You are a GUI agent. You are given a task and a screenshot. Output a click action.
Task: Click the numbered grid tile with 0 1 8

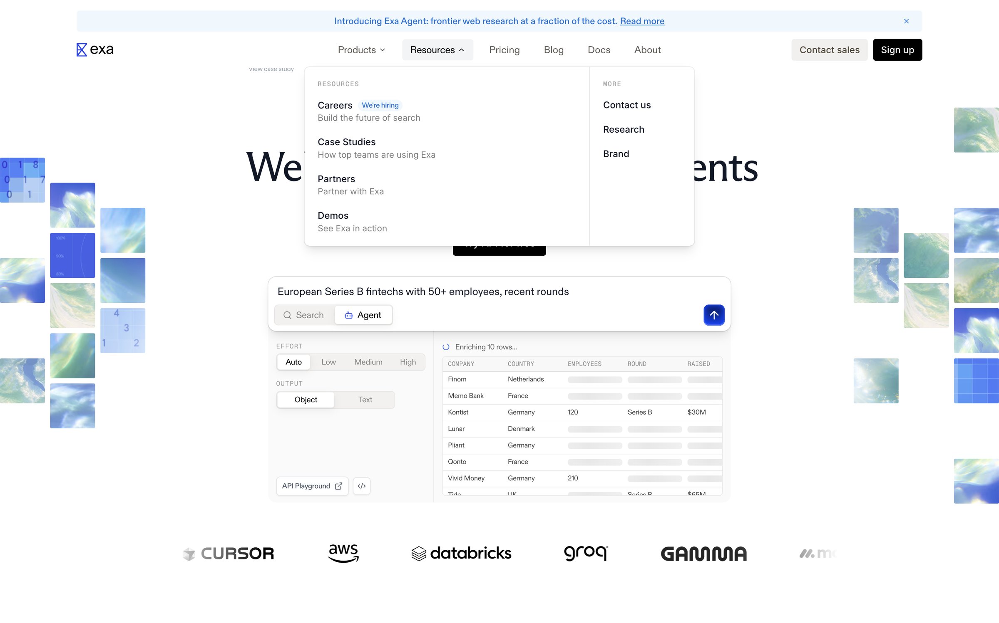tap(22, 180)
